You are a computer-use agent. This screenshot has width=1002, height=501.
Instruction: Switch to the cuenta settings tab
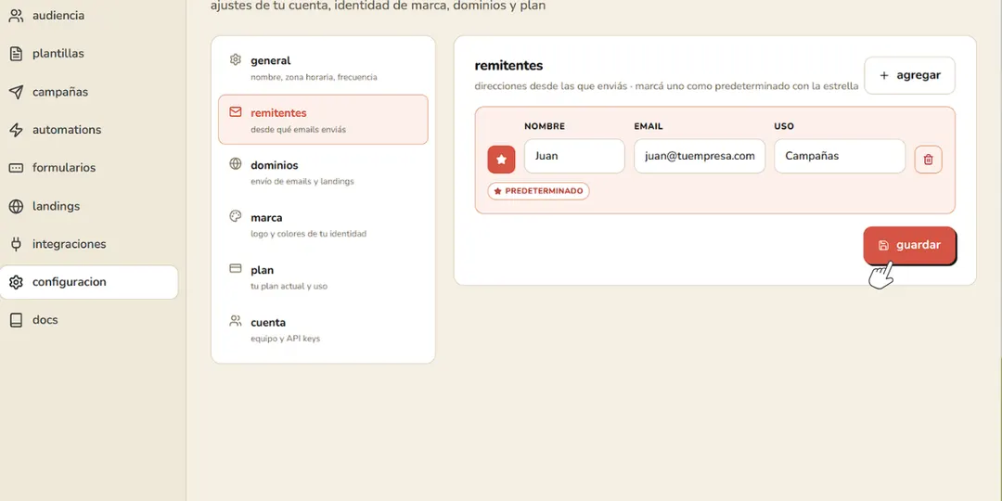[x=324, y=329]
